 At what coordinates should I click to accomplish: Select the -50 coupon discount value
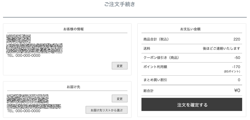click(x=237, y=58)
